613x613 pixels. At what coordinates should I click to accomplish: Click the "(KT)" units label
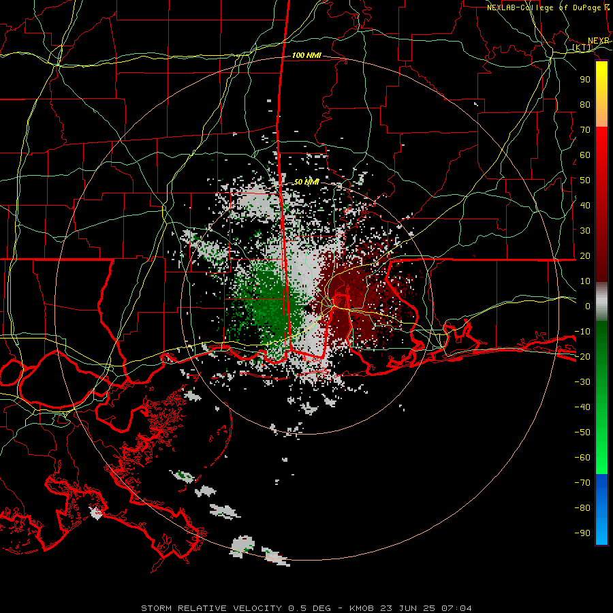[582, 47]
